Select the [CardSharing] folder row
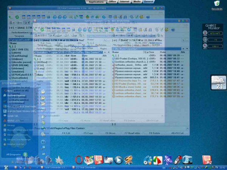This screenshot has height=170, width=227. (20, 56)
